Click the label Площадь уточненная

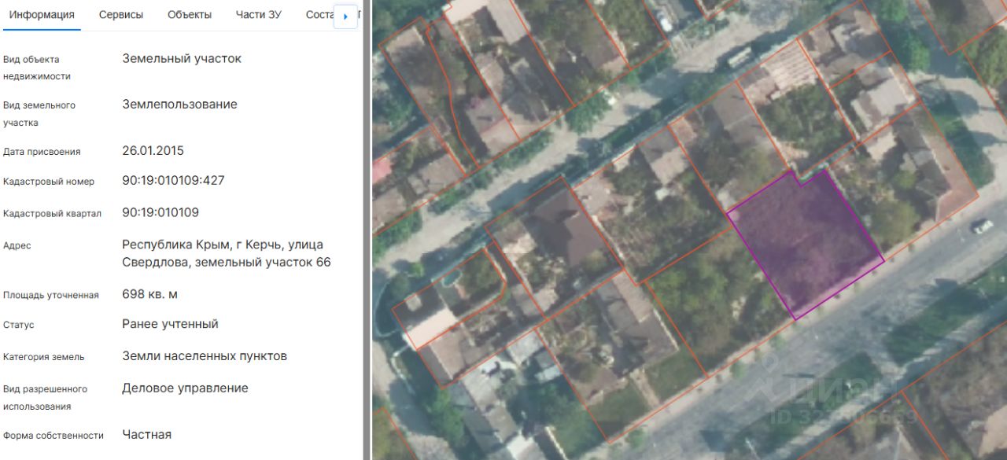pyautogui.click(x=51, y=295)
